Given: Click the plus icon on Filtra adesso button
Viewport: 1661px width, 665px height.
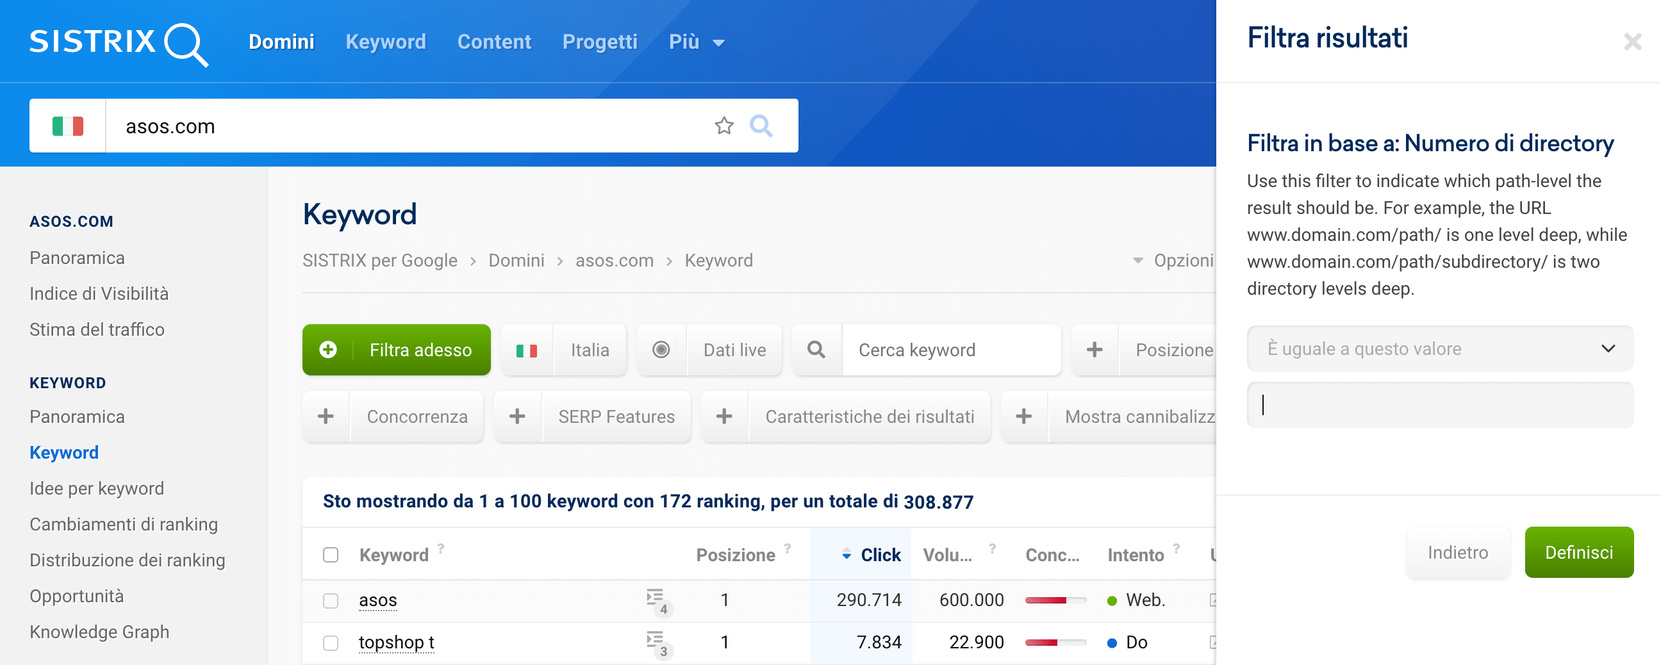Looking at the screenshot, I should [328, 350].
